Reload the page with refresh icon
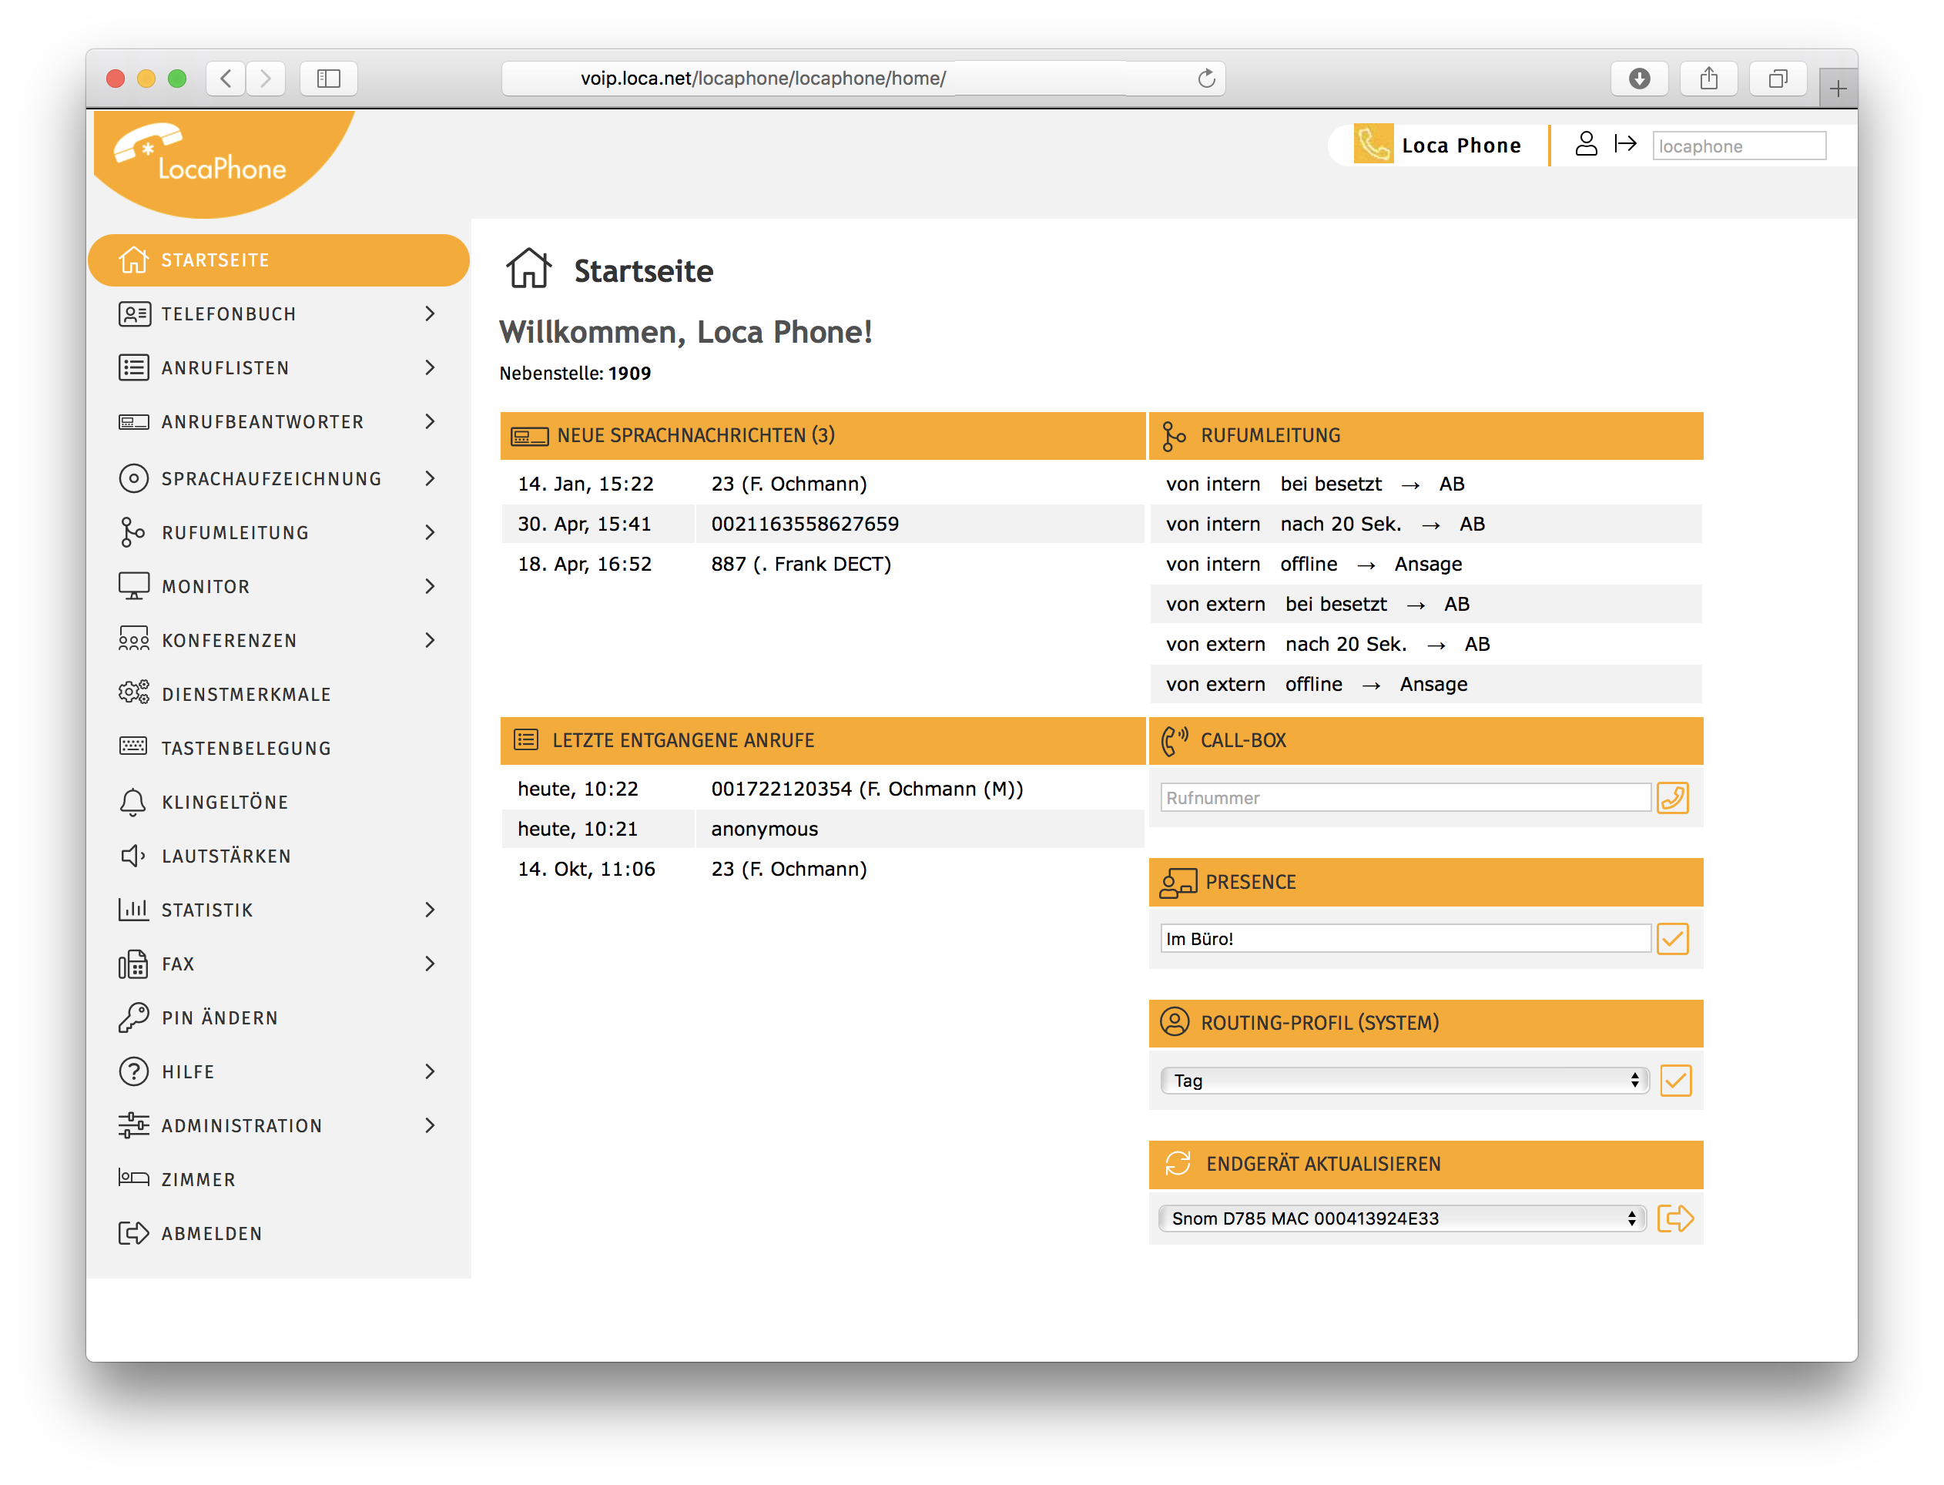The image size is (1944, 1485). tap(1206, 79)
